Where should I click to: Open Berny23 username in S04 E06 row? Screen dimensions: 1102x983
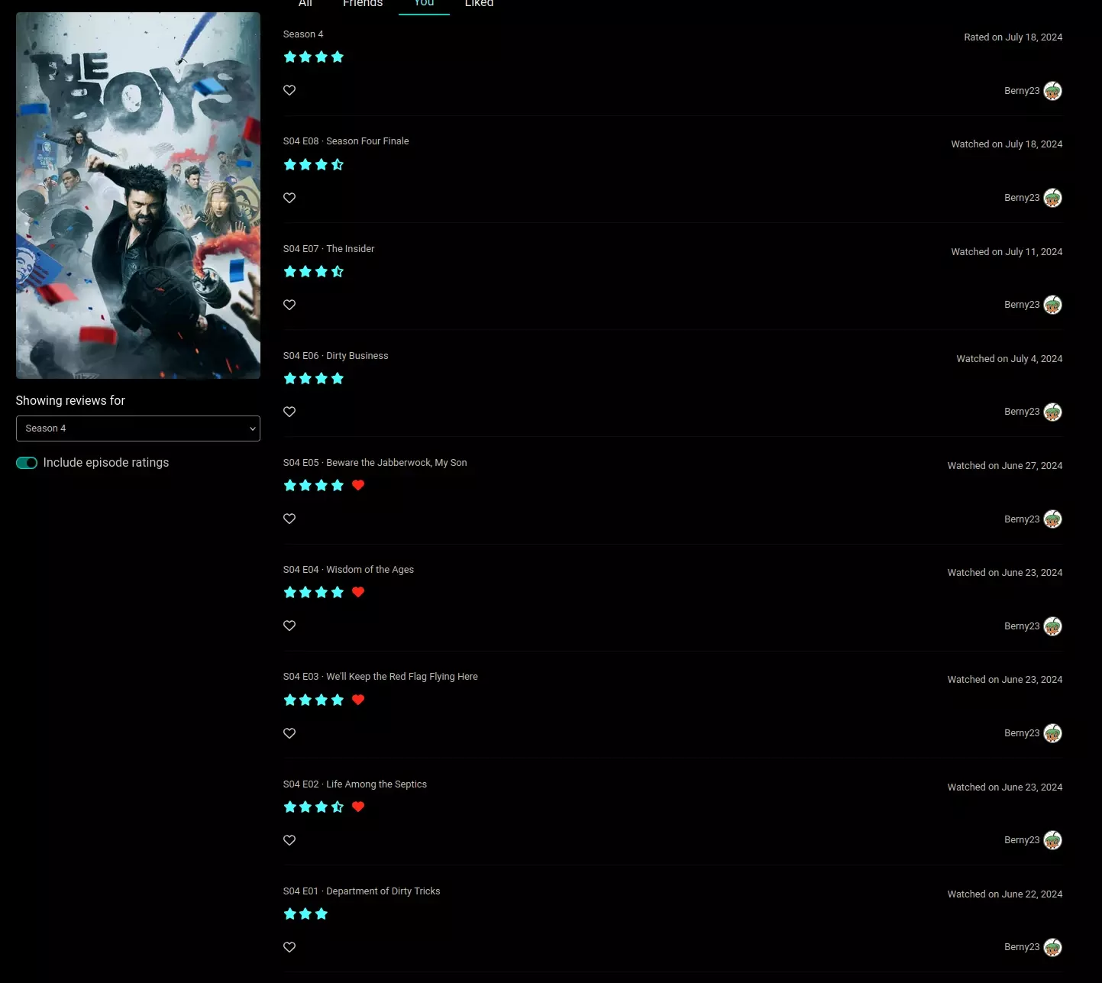pos(1022,412)
